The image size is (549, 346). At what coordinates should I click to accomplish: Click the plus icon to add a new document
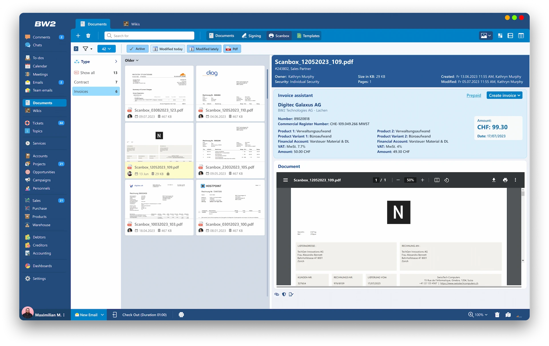pyautogui.click(x=78, y=35)
